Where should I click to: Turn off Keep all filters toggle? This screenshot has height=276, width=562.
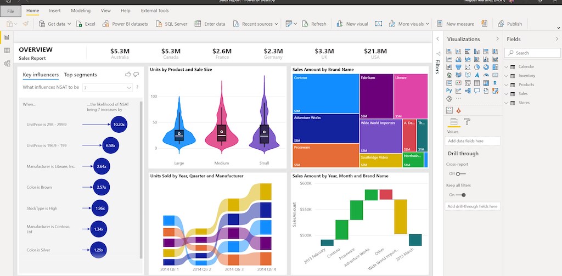(x=461, y=195)
